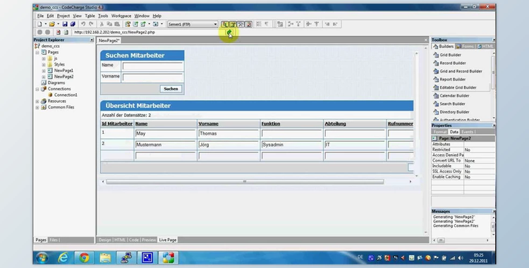Collapse the Pages node in Project Explorer
Image resolution: width=529 pixels, height=268 pixels.
click(x=37, y=52)
